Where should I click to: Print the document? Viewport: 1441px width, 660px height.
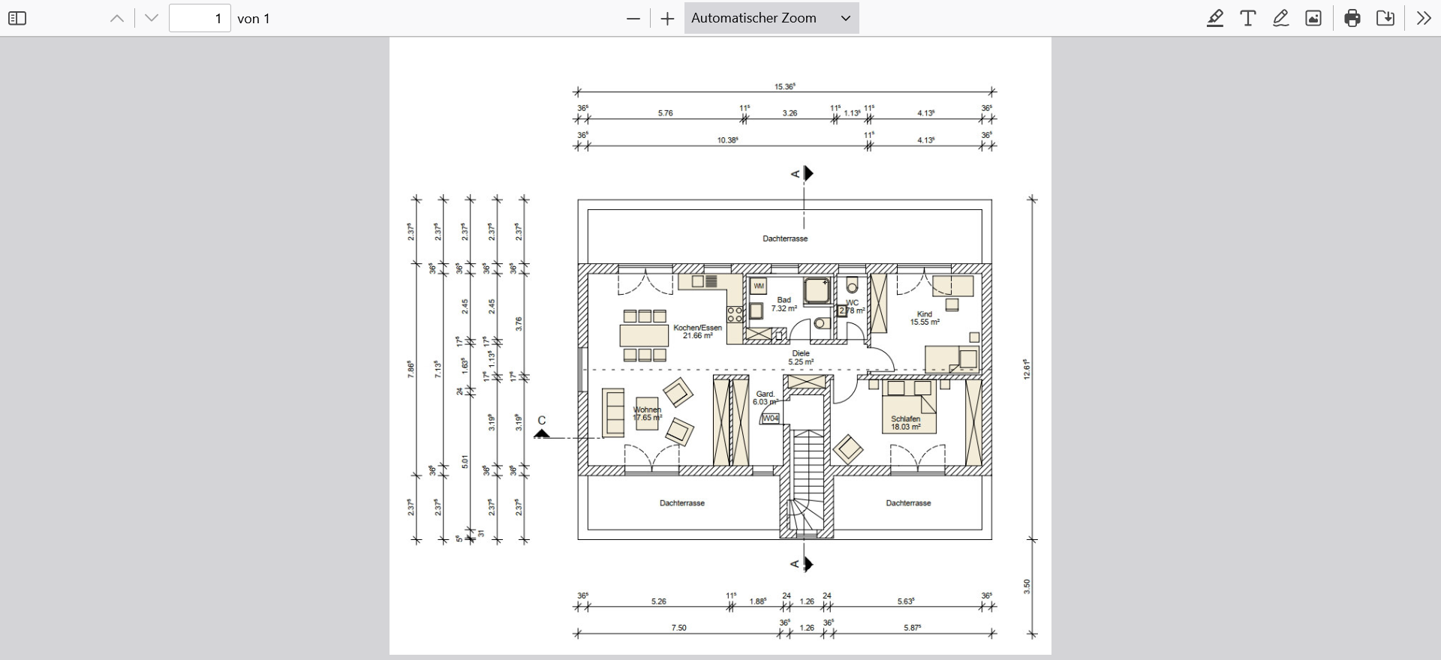coord(1352,19)
